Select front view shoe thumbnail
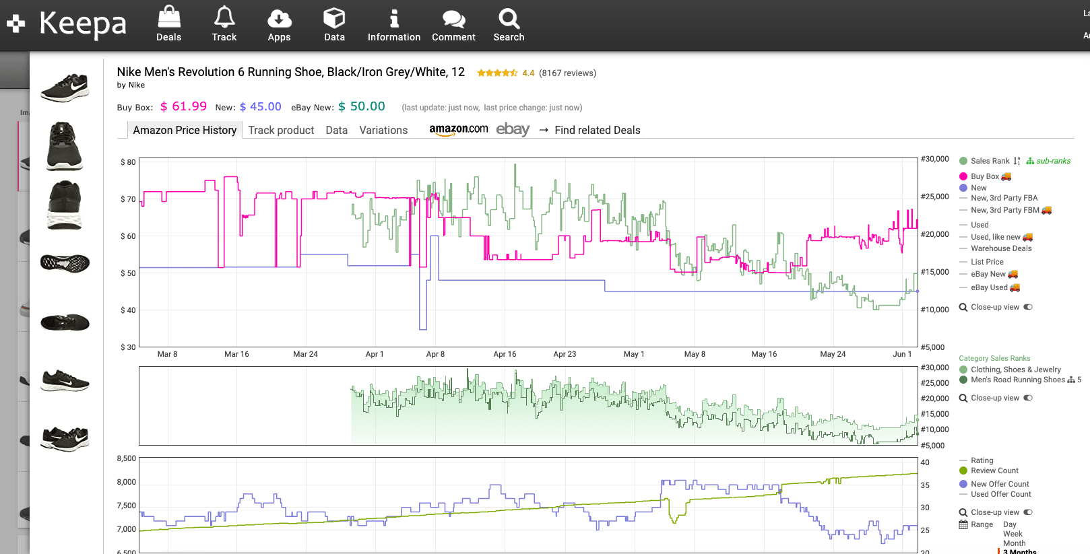The height and width of the screenshot is (554, 1090). (65, 146)
